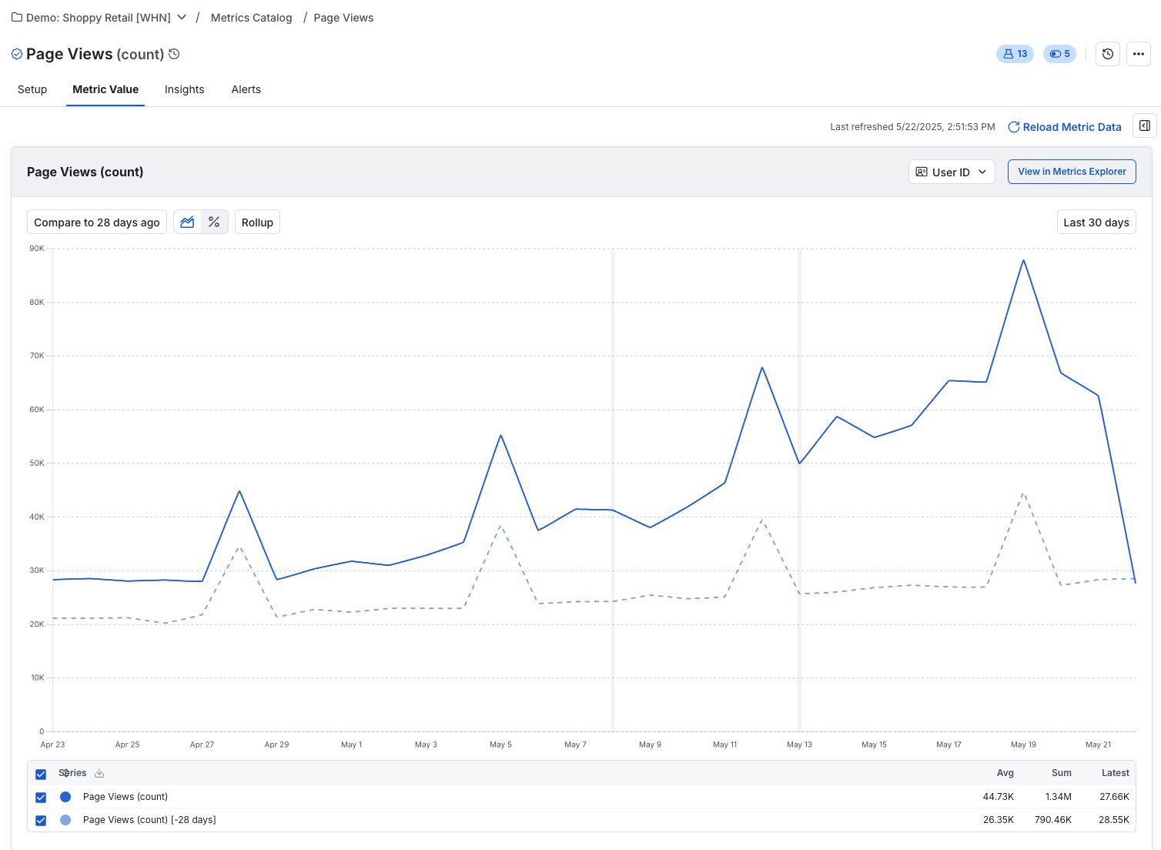Switch to the Insights tab
The height and width of the screenshot is (850, 1161).
tap(184, 89)
